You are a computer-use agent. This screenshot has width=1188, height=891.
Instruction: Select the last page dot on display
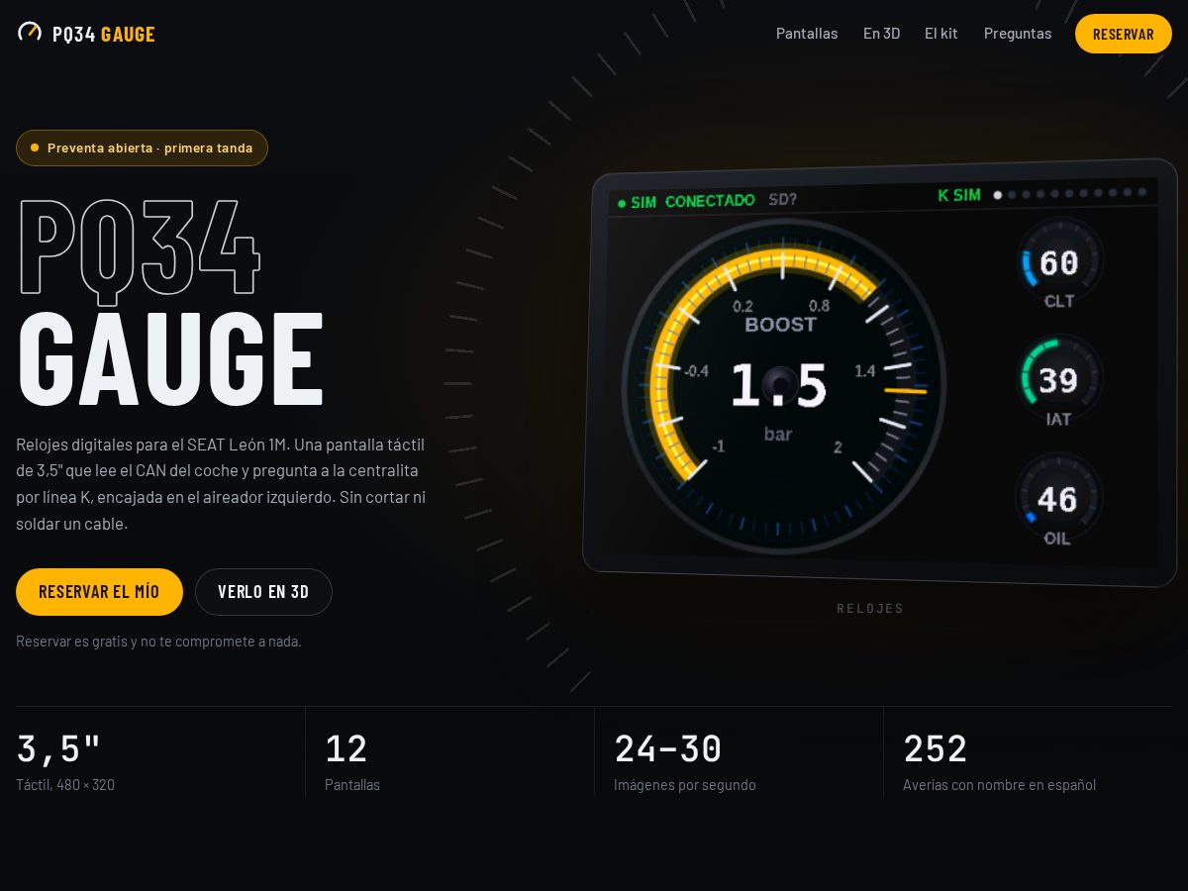[x=1141, y=192]
